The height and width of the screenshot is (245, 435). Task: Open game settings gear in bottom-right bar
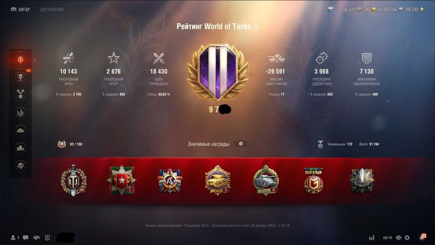click(407, 238)
